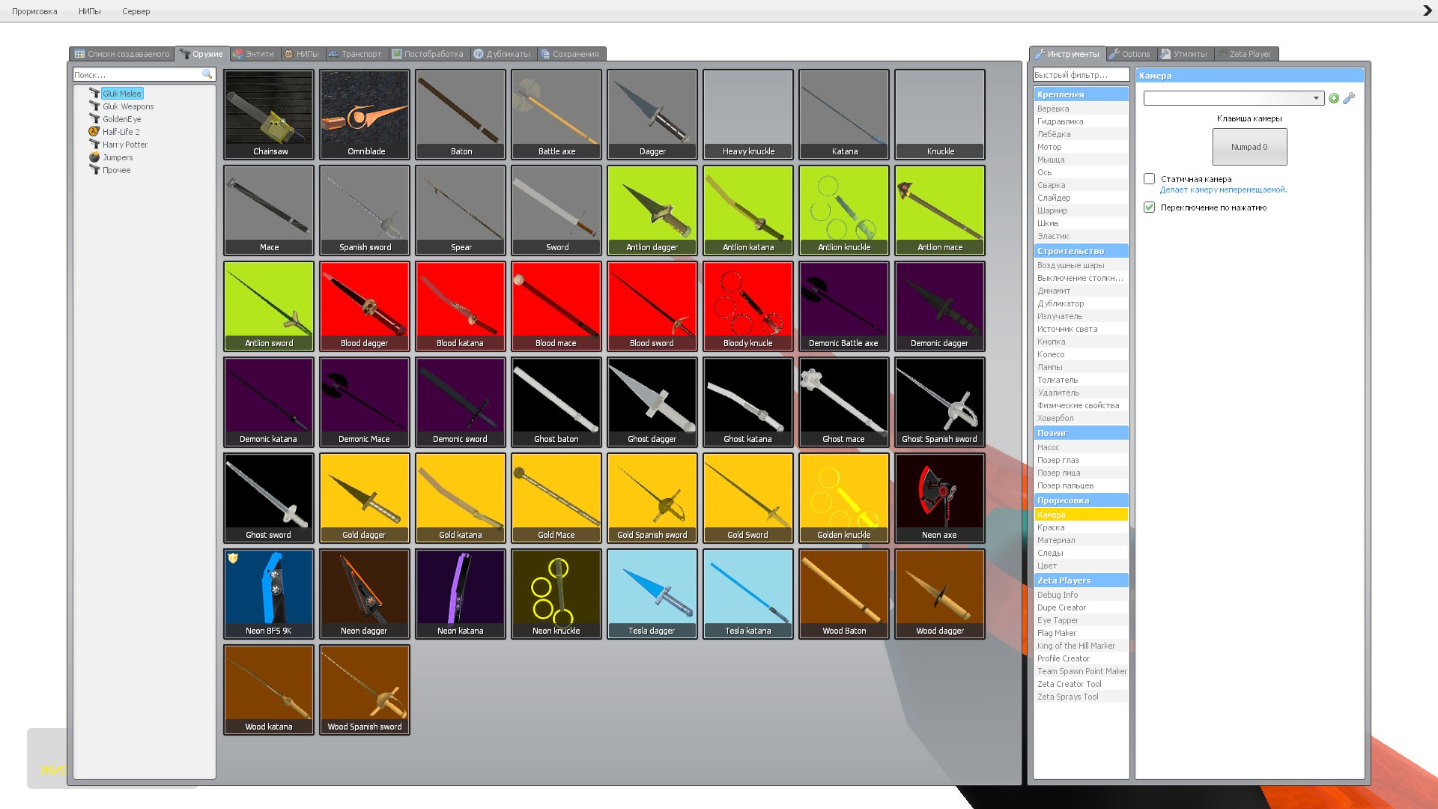Choose the Wood Baton icon
1438x809 pixels.
[844, 594]
